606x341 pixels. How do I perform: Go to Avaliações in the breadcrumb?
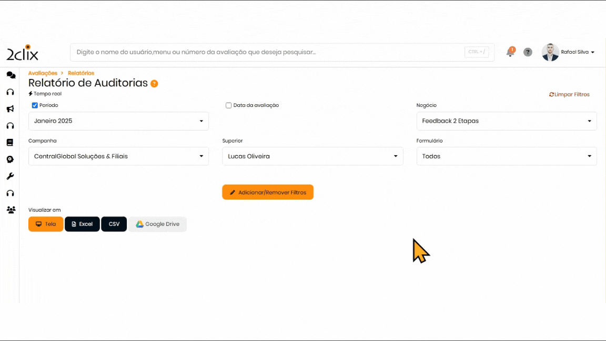43,73
